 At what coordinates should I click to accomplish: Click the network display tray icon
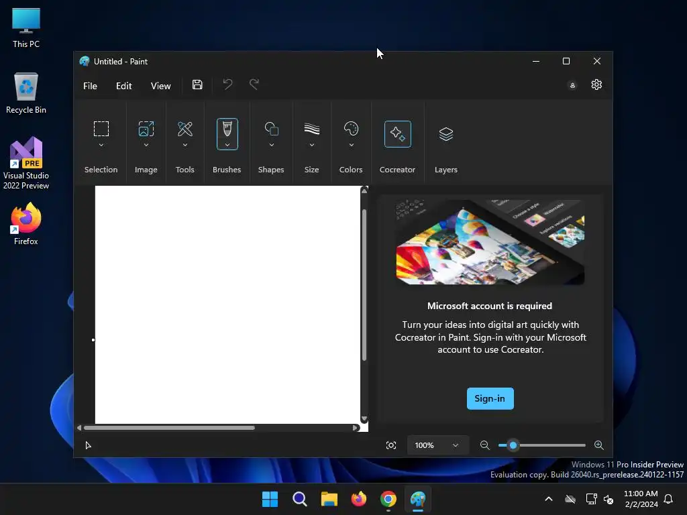pos(591,499)
